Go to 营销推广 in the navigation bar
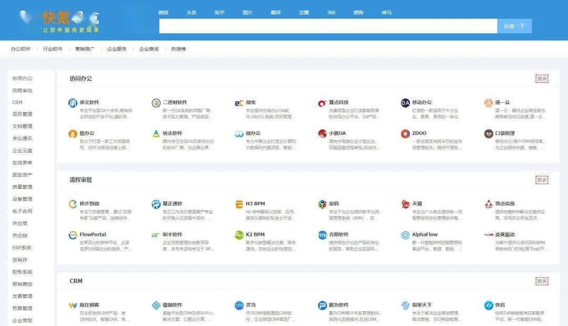The image size is (568, 326). pos(85,49)
